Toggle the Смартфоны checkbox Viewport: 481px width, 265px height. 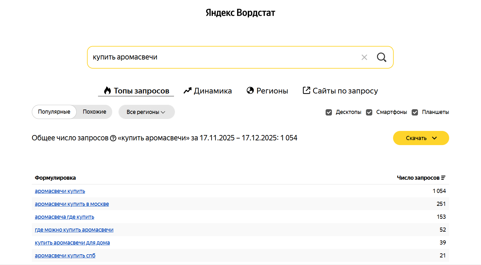tap(369, 112)
